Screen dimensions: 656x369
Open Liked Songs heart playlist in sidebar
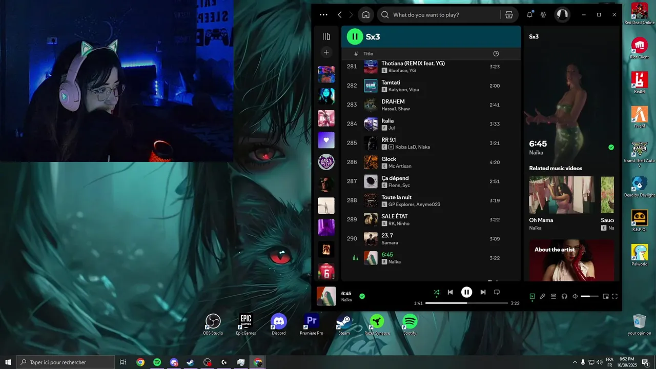click(x=326, y=140)
